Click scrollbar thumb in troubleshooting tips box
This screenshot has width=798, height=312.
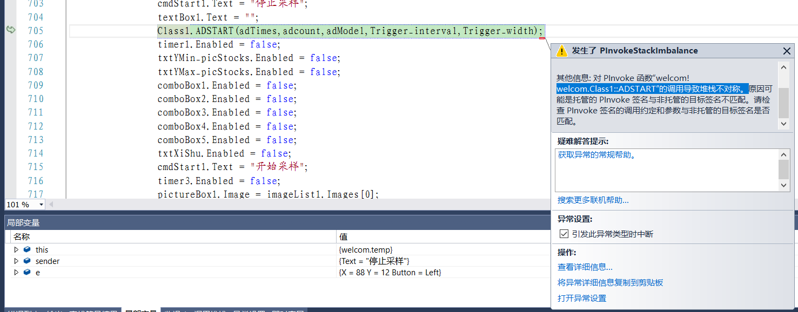click(x=783, y=169)
